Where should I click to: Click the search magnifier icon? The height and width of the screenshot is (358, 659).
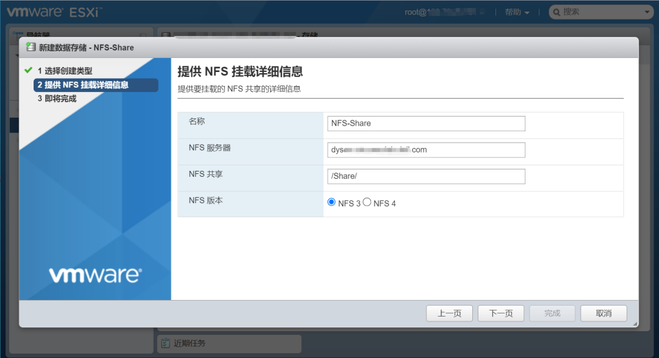(556, 11)
